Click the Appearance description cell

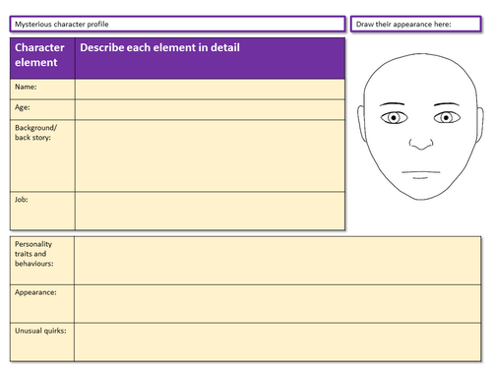tap(277, 304)
